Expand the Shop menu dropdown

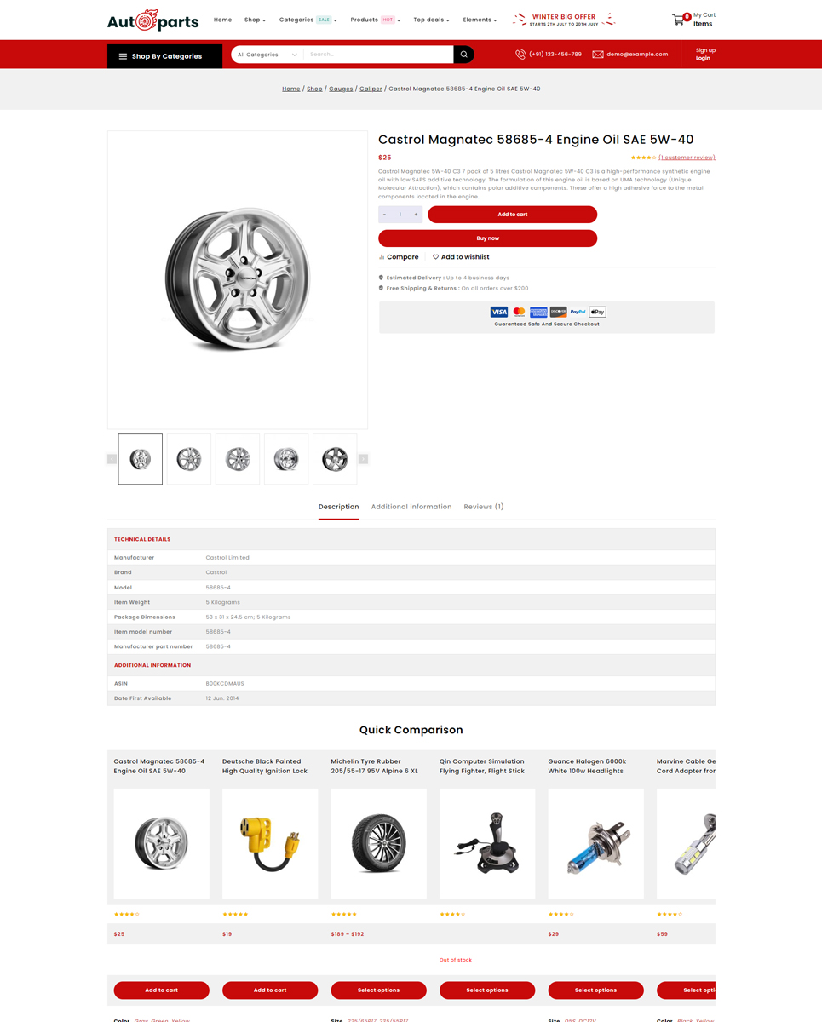click(255, 20)
